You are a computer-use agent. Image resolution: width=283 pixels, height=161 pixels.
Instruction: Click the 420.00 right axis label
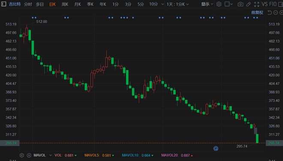[x=274, y=75]
